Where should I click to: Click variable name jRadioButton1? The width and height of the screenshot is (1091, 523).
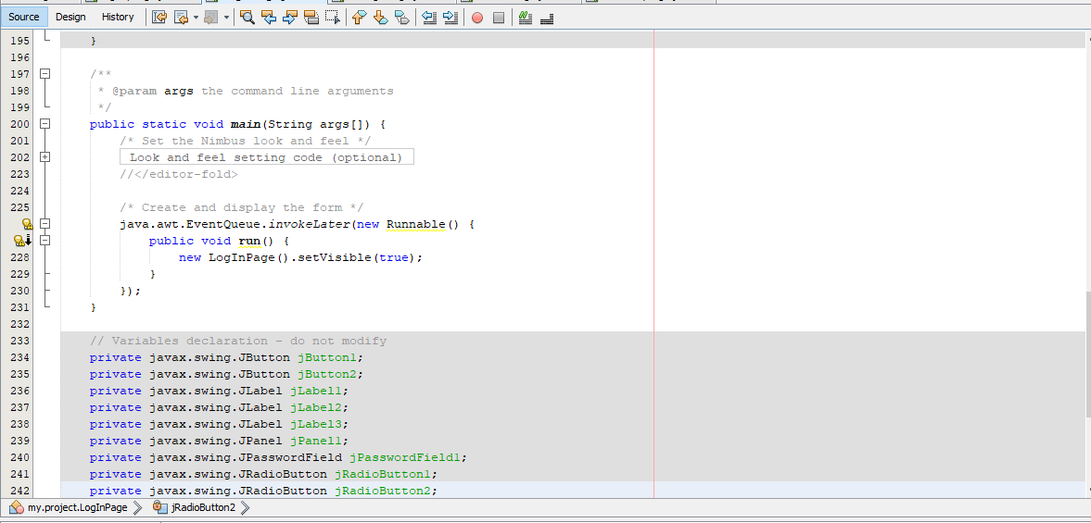click(383, 474)
